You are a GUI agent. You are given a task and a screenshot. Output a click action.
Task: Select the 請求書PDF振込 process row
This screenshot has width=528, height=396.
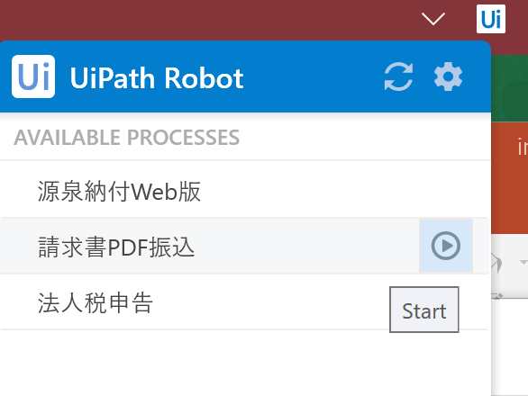pyautogui.click(x=244, y=247)
